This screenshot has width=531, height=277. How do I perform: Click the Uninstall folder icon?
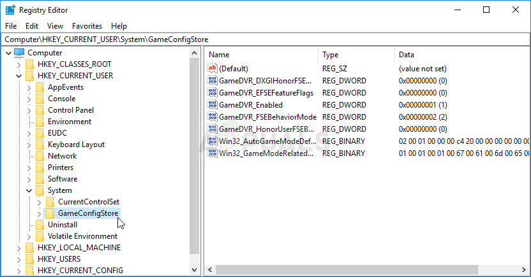(x=40, y=225)
